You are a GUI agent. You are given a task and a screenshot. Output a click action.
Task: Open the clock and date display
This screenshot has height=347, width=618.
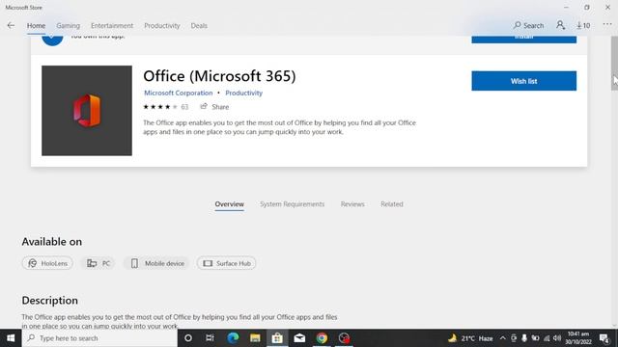tap(578, 338)
